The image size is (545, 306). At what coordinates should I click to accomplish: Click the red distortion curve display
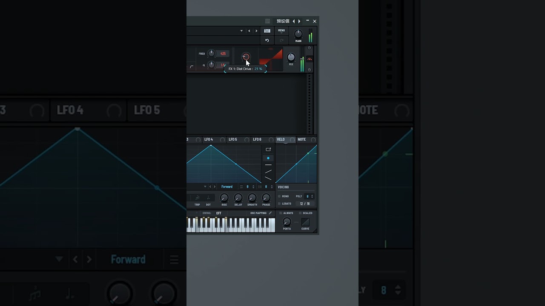(271, 59)
